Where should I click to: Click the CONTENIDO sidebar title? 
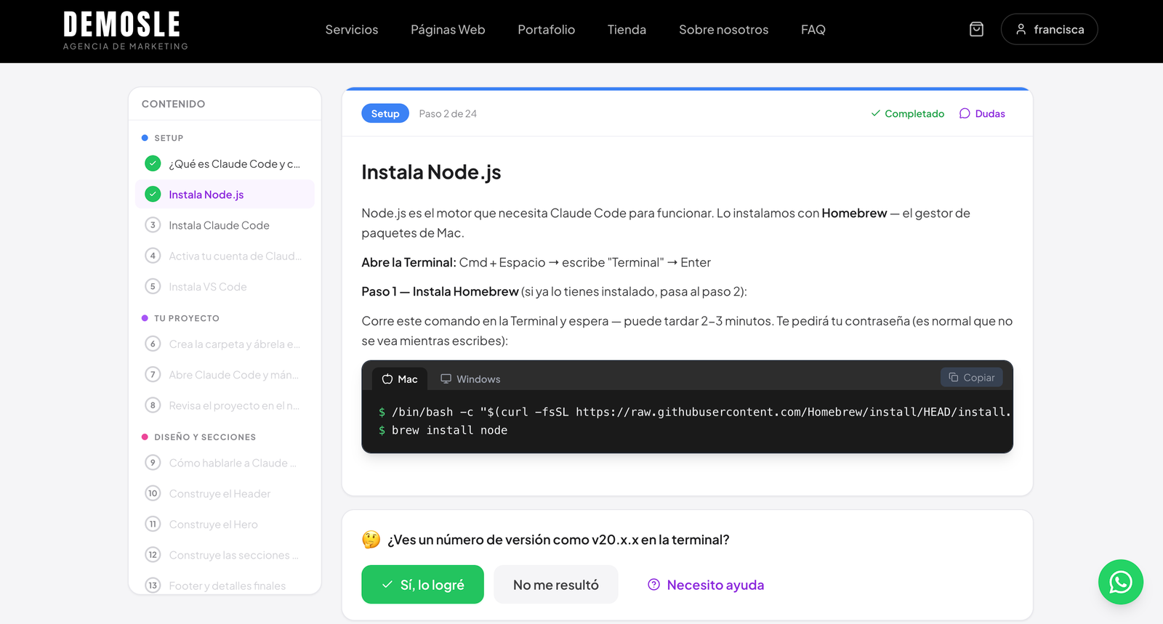(173, 104)
